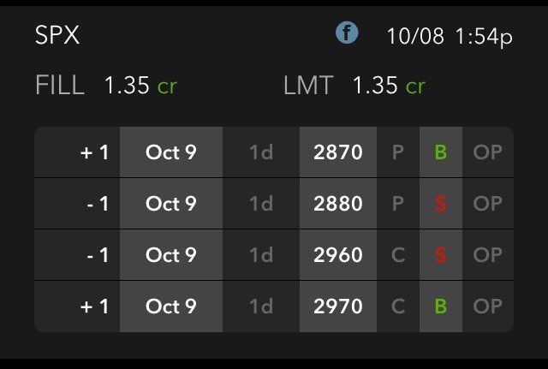Click the +1 quantity on 2870 row

pyautogui.click(x=94, y=152)
